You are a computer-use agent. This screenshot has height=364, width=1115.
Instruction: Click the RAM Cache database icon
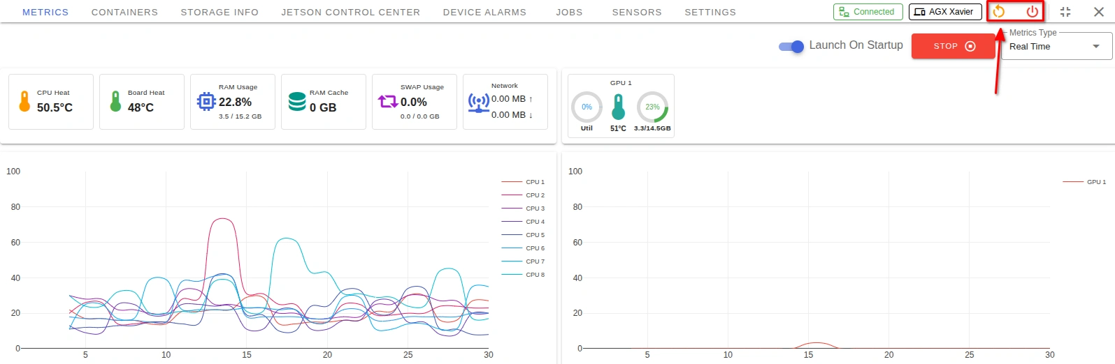(297, 102)
